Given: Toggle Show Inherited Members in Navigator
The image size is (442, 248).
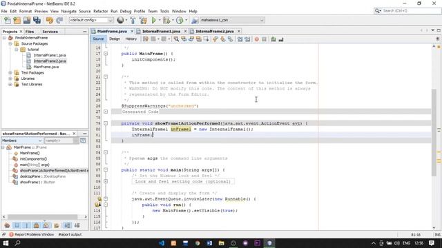Looking at the screenshot, I should [x=7, y=225].
